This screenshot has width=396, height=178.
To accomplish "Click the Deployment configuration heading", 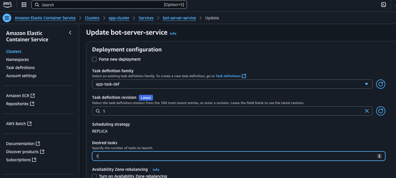I will click(x=127, y=49).
